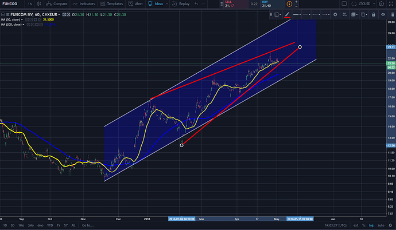
Task: Click the BUY 21.40 button
Action: 272,4
